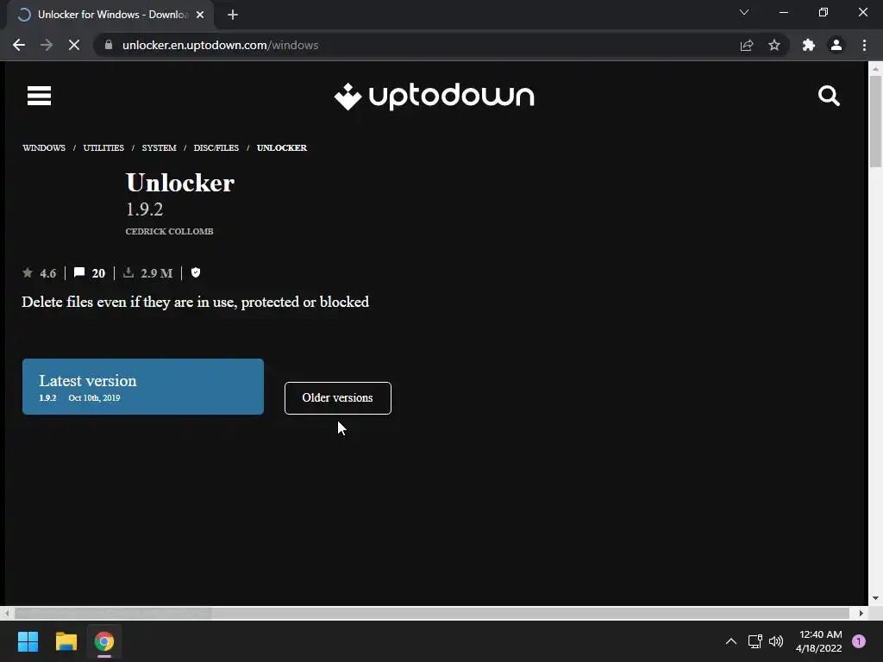Click the security shield badge
883x662 pixels.
(196, 272)
